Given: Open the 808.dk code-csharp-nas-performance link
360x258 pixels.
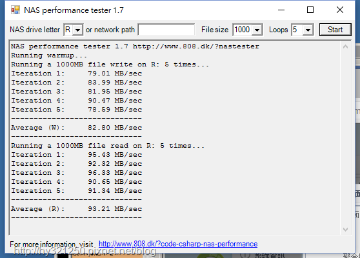Looking at the screenshot, I should click(178, 244).
